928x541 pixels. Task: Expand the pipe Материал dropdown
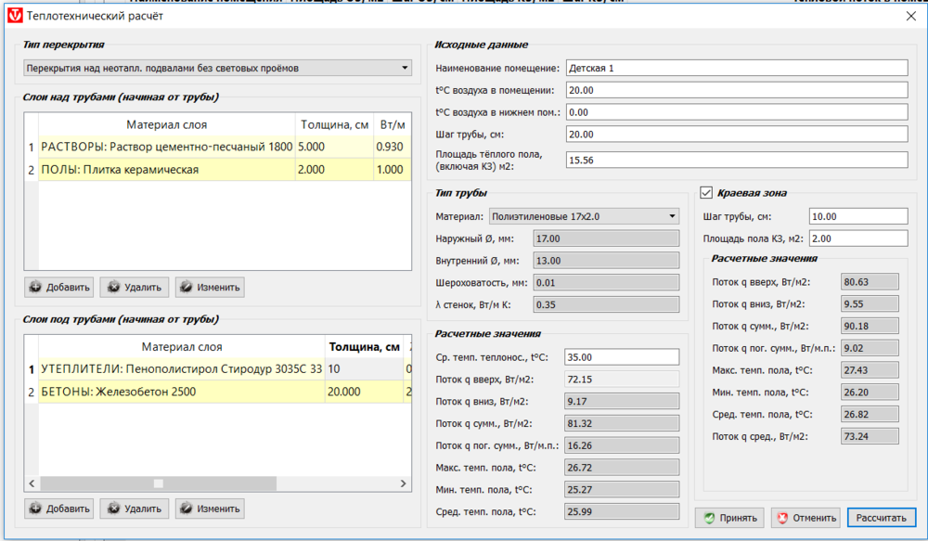click(585, 216)
